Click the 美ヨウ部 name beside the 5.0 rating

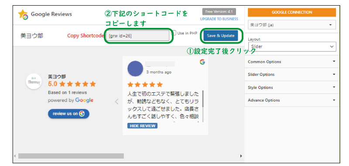pos(57,77)
